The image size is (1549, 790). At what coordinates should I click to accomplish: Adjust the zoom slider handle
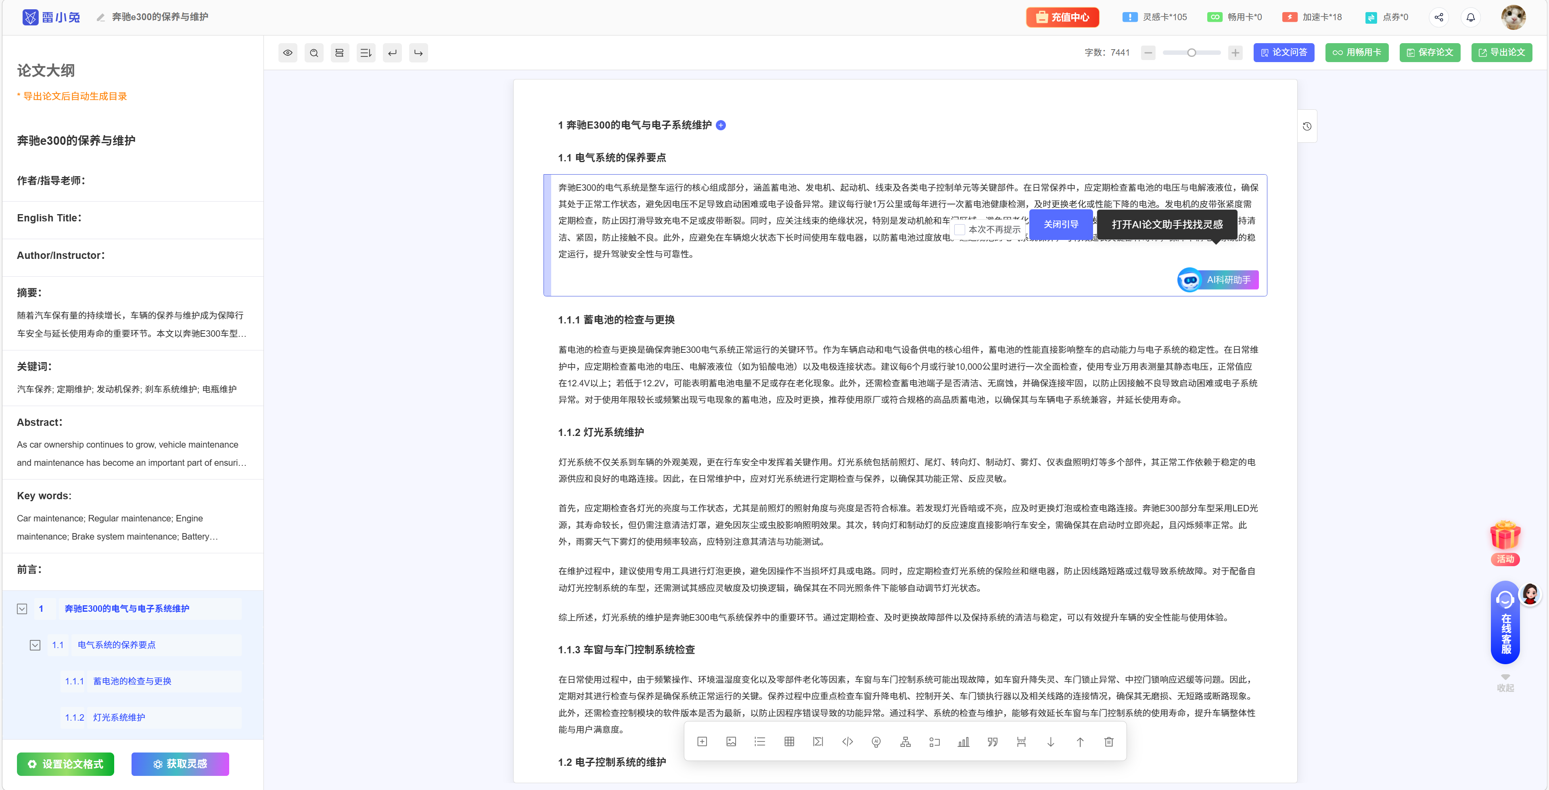(x=1191, y=53)
